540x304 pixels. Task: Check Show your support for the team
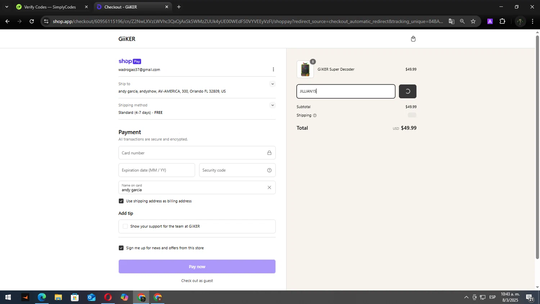(x=125, y=227)
